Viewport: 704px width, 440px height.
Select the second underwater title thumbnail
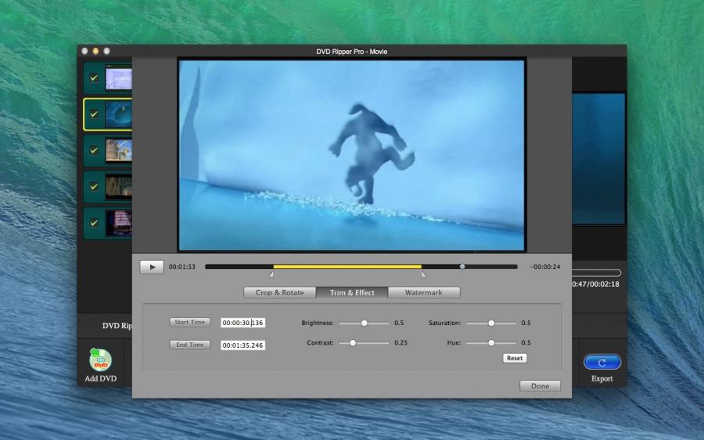click(x=119, y=114)
